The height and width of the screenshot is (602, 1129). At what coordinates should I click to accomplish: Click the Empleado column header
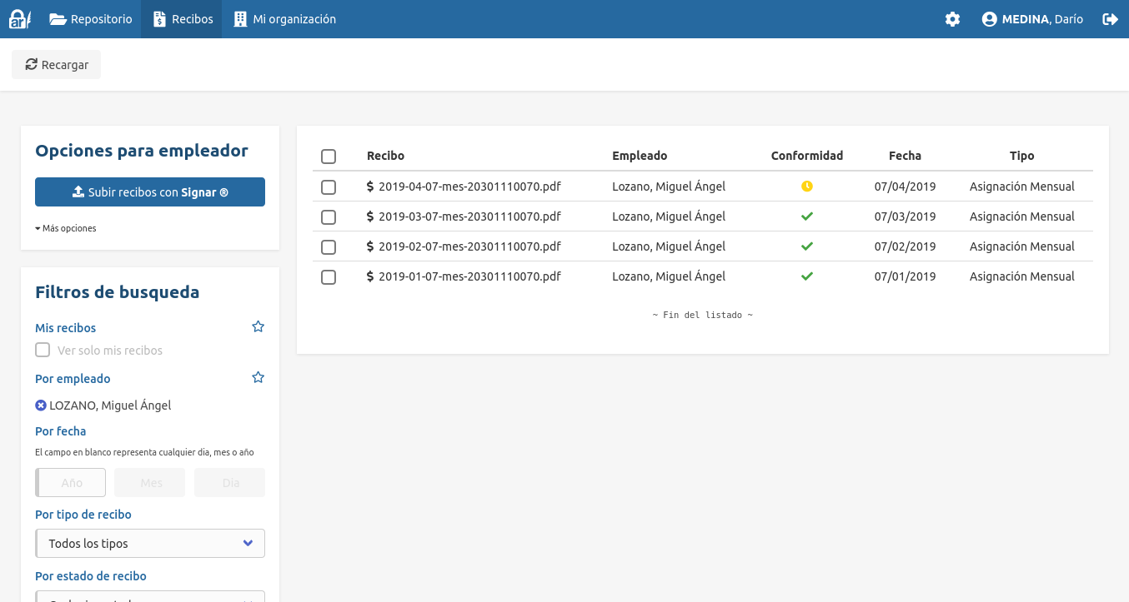click(640, 156)
